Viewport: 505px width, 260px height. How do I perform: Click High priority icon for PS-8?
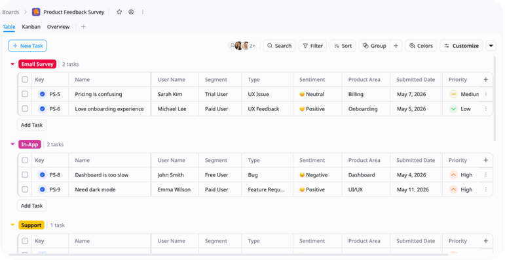click(x=453, y=175)
